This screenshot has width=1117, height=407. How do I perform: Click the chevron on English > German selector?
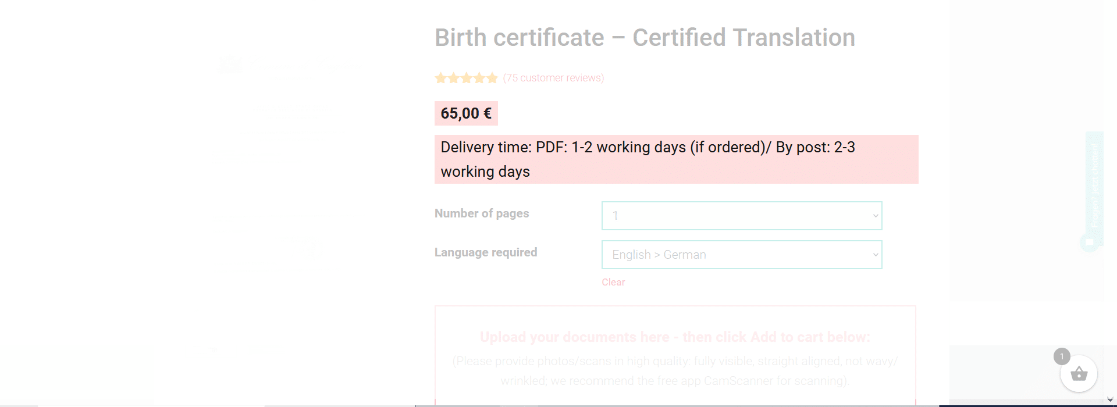pos(875,255)
